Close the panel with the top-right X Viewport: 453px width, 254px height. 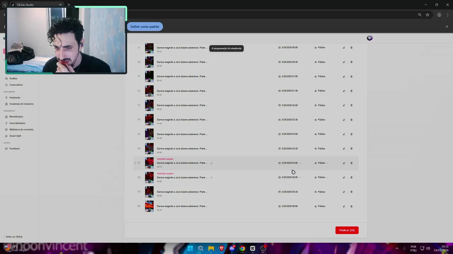pos(447,27)
